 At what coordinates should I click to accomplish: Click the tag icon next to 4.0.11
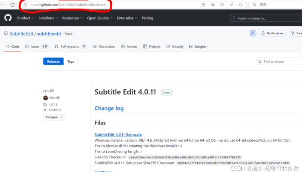pyautogui.click(x=45, y=105)
